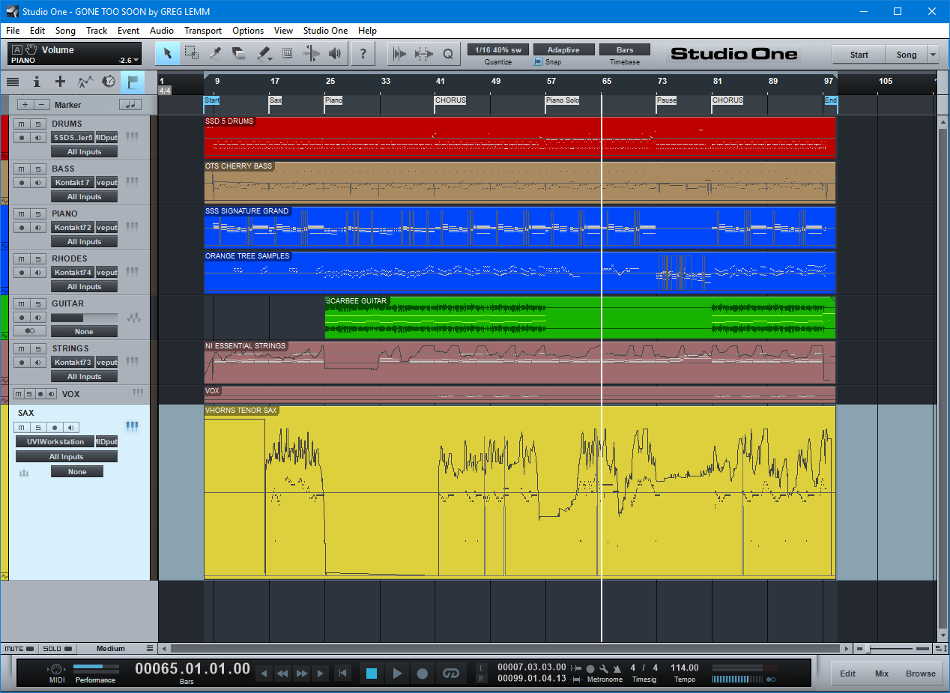Open metronome setup wrench icon
950x693 pixels.
tap(604, 668)
